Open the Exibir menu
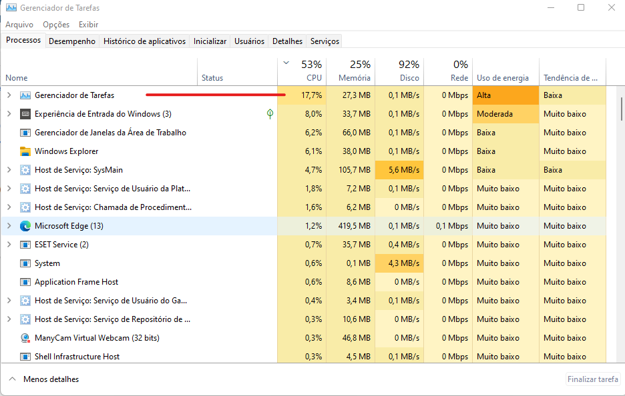This screenshot has width=625, height=396. coord(89,25)
